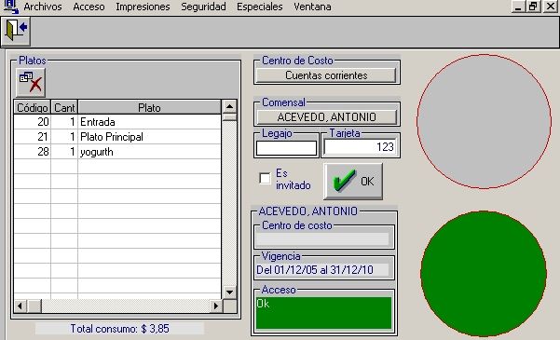Click the horizontal scroll right arrow
Viewport: 560px width, 340px height.
coord(216,306)
